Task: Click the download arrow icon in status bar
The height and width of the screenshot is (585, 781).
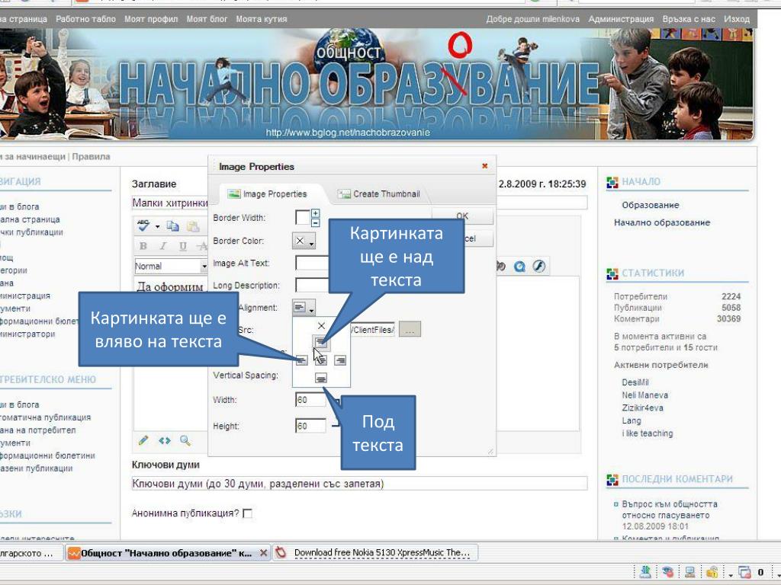Action: [645, 573]
